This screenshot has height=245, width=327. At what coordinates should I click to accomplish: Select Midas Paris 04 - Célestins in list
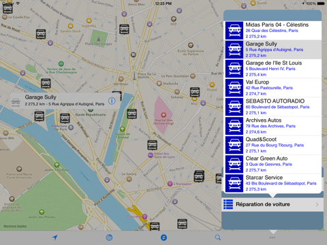click(x=273, y=31)
